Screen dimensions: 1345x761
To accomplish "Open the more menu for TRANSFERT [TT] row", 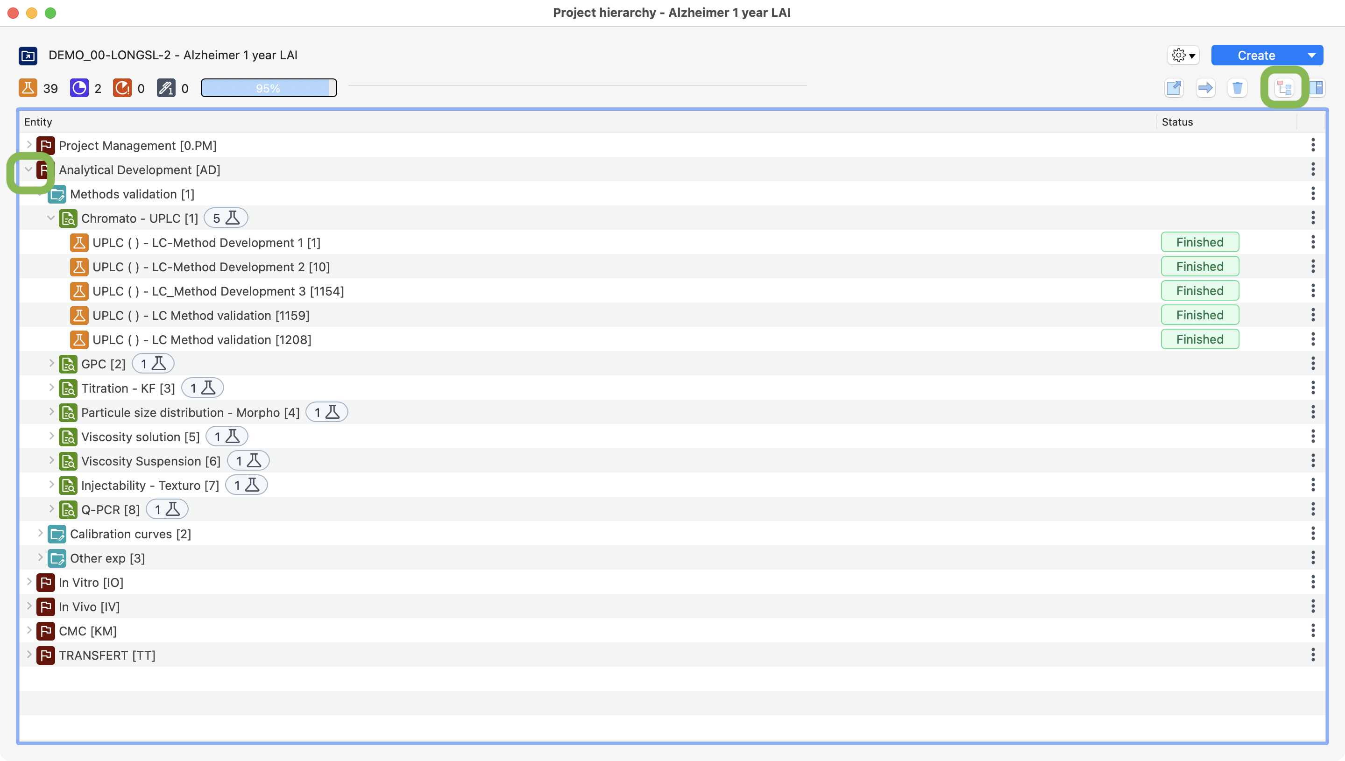I will [x=1313, y=655].
